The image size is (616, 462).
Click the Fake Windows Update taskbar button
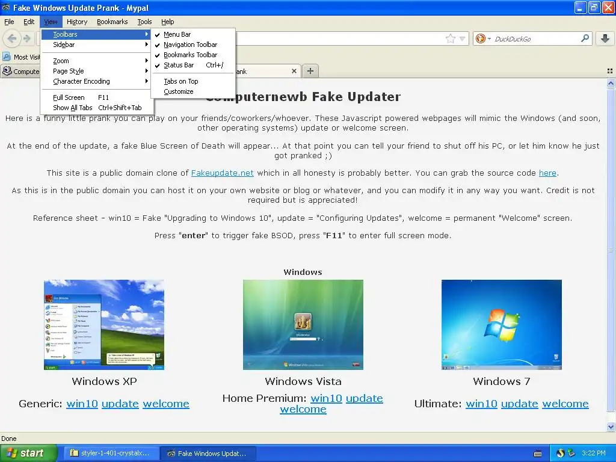(x=208, y=453)
